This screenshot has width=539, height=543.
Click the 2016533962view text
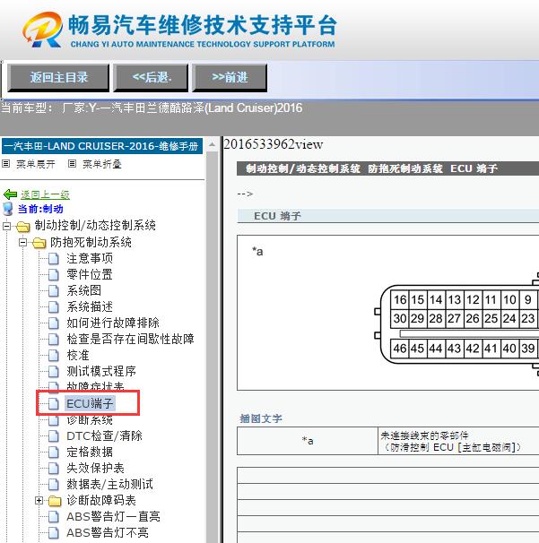(274, 144)
